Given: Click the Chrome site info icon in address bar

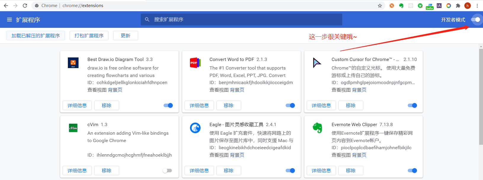Looking at the screenshot, I should click(x=37, y=6).
